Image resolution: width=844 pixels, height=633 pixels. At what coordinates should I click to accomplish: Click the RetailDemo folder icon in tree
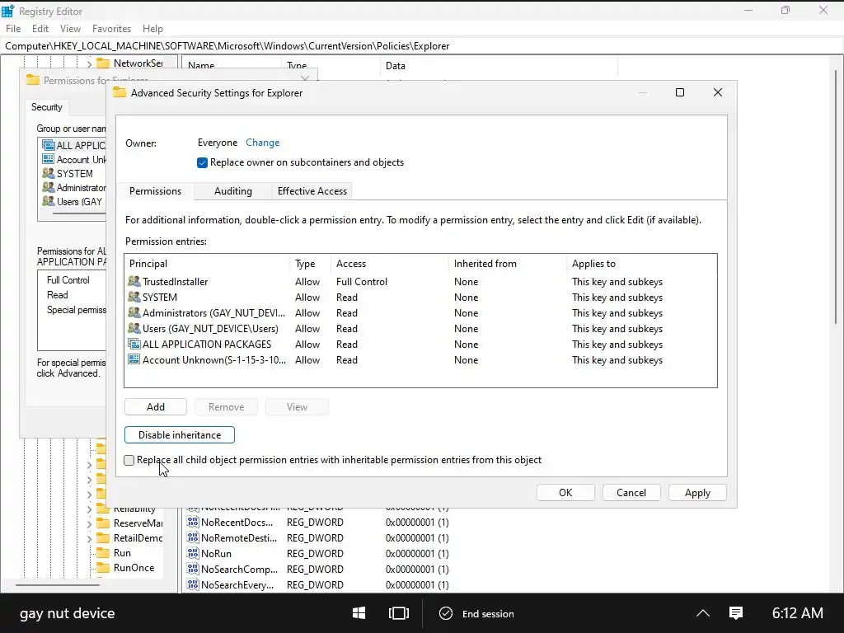click(103, 537)
